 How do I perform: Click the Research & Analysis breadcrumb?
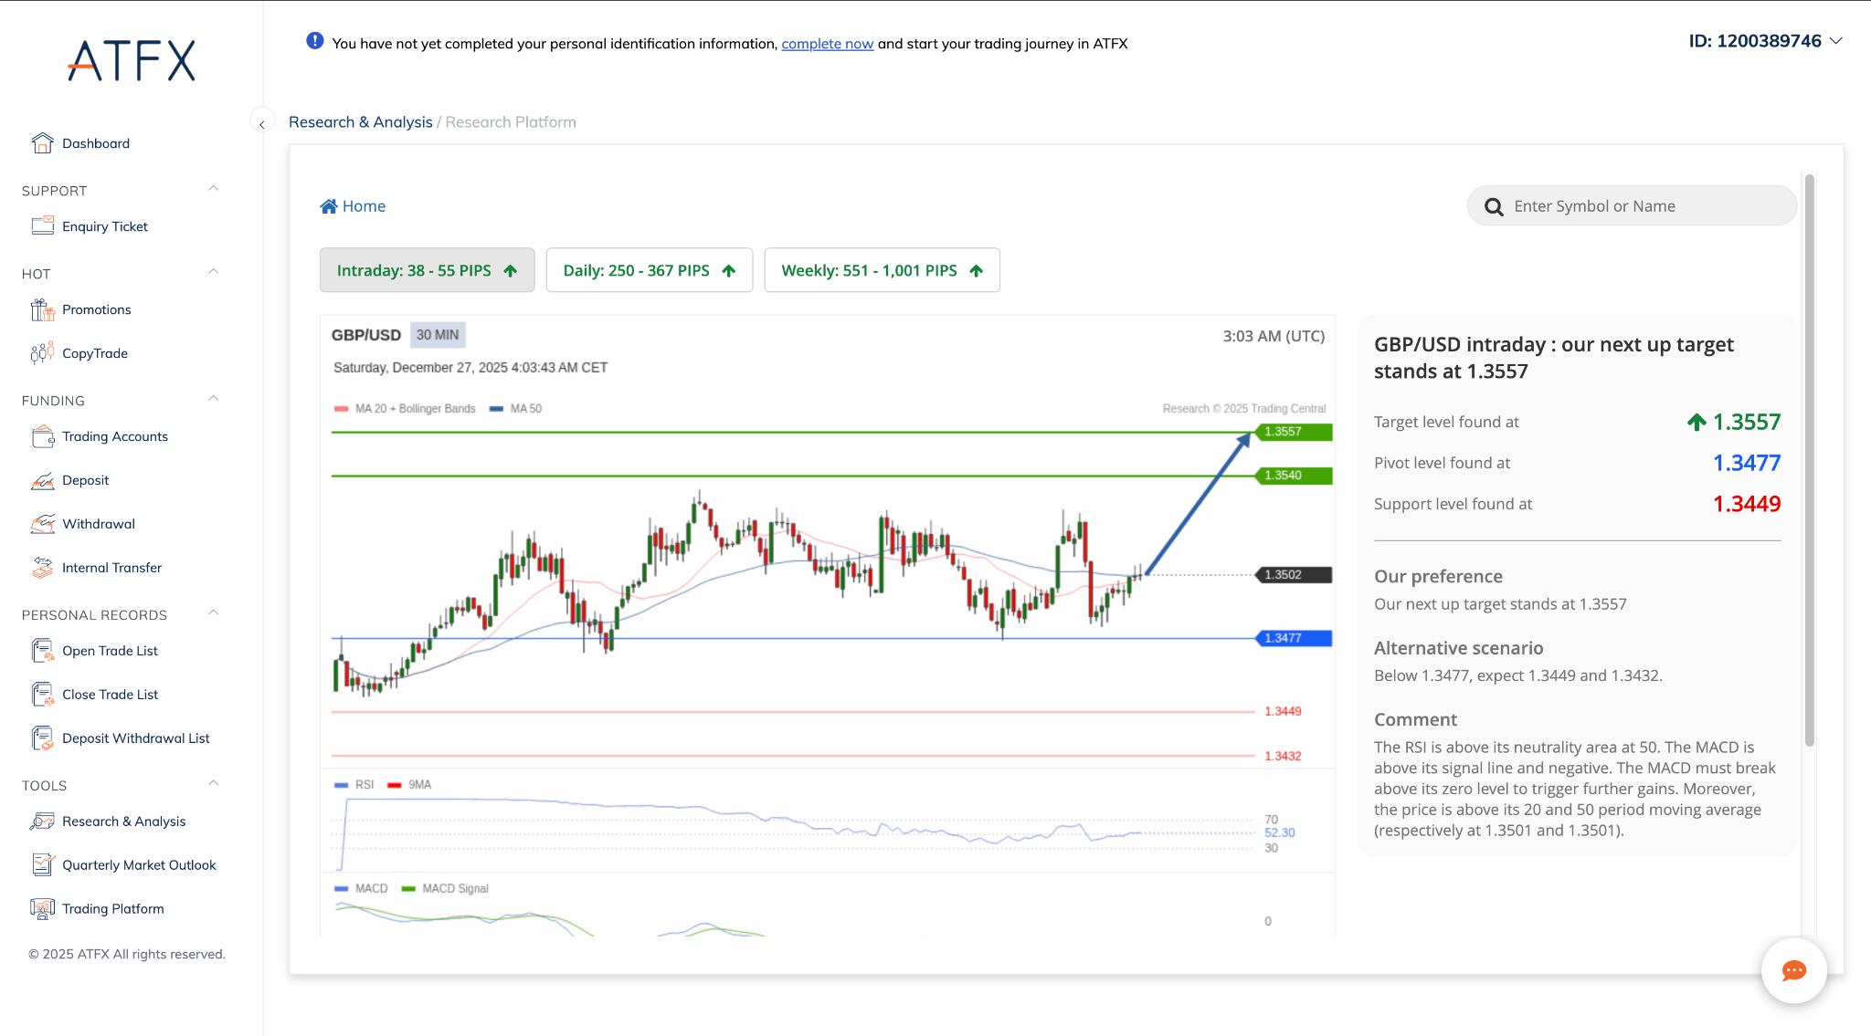(360, 122)
